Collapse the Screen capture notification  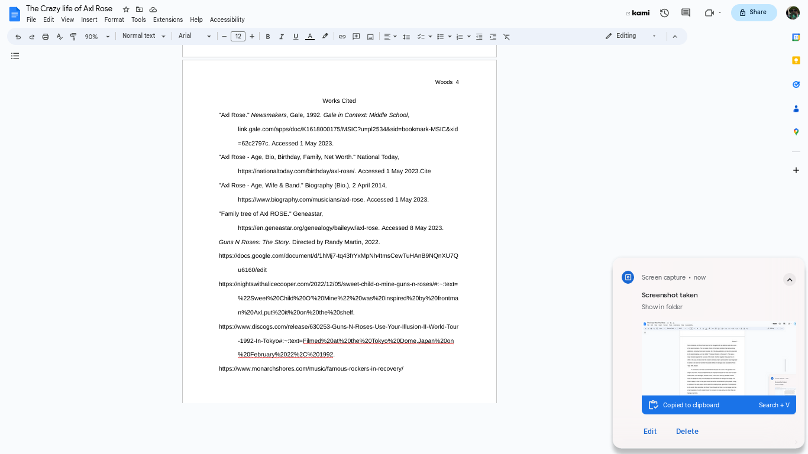point(790,280)
